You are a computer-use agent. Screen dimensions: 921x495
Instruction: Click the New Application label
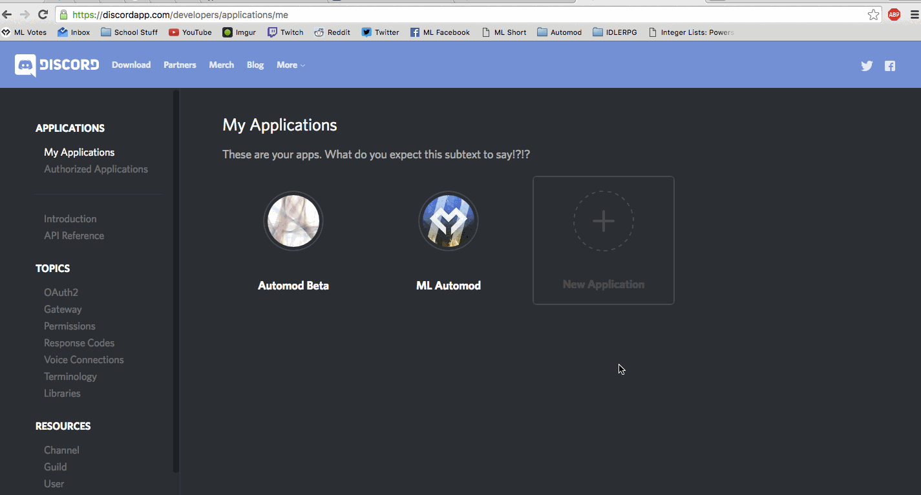pyautogui.click(x=604, y=284)
